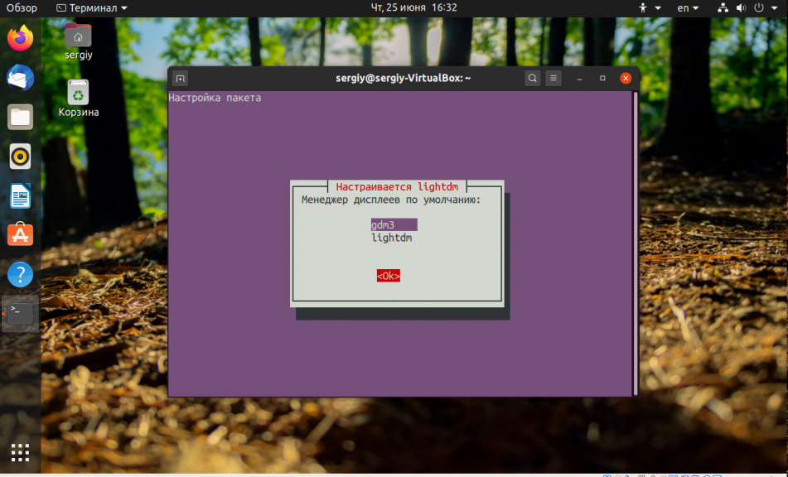This screenshot has height=477, width=788.
Task: Click the terminal vertical scrollbar
Action: (x=636, y=243)
